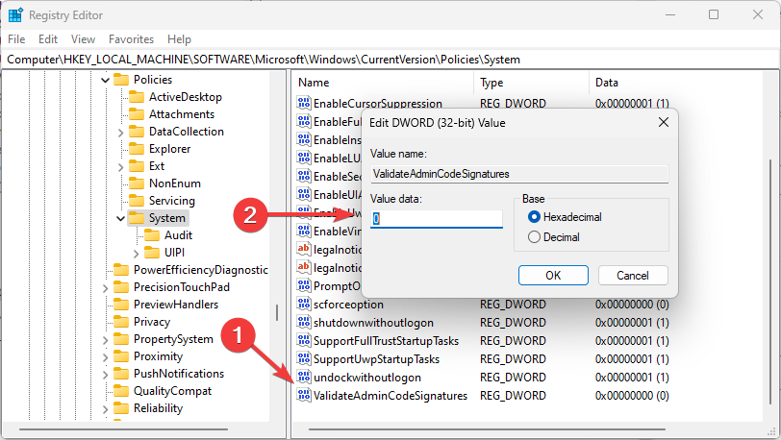Click the undockwithoutlogon DWORD icon
781x440 pixels.
click(304, 377)
